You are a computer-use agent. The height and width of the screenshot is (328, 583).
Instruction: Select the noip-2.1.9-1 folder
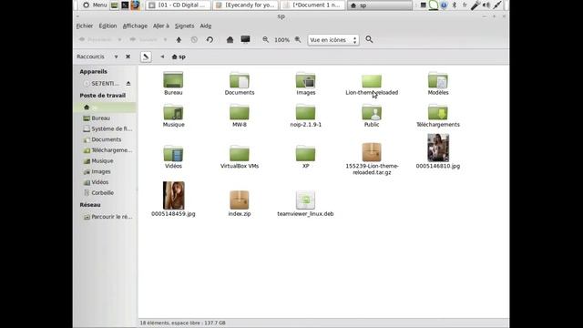click(306, 112)
